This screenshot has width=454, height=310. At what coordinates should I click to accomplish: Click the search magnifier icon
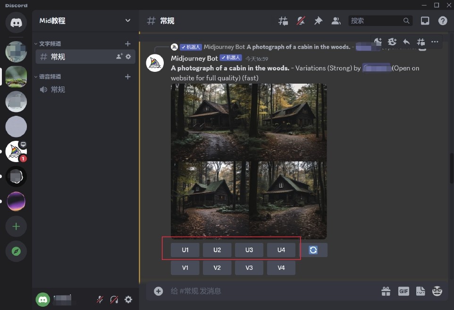406,21
